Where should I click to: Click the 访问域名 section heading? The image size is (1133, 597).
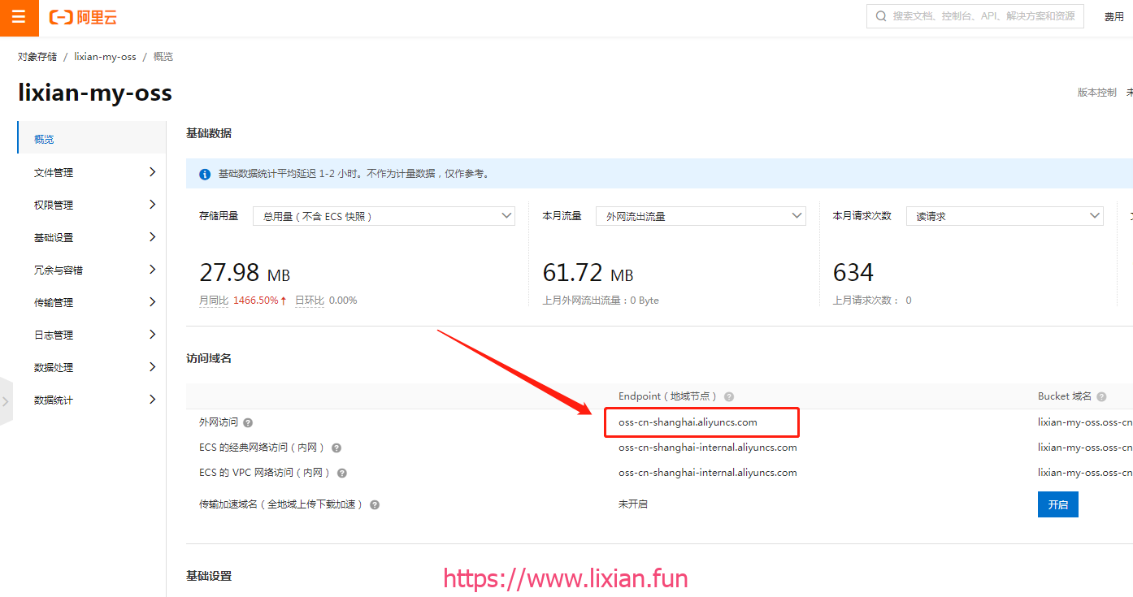209,358
